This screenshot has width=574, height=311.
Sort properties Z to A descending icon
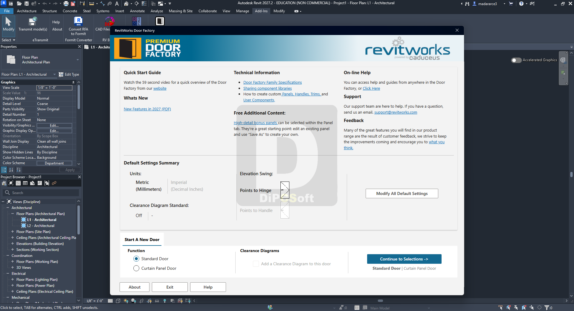point(19,170)
